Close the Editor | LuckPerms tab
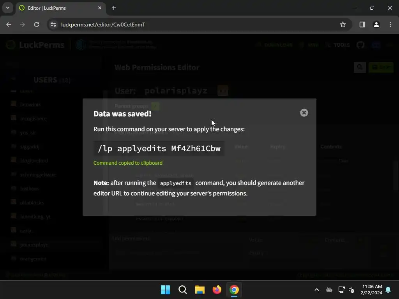Screen dimensions: 399x299 point(100,8)
